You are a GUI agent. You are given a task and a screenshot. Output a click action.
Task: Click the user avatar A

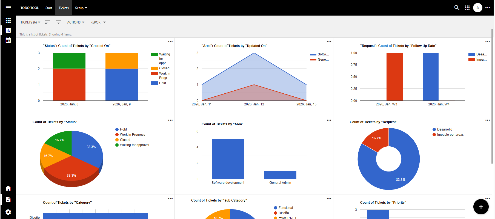click(x=477, y=8)
